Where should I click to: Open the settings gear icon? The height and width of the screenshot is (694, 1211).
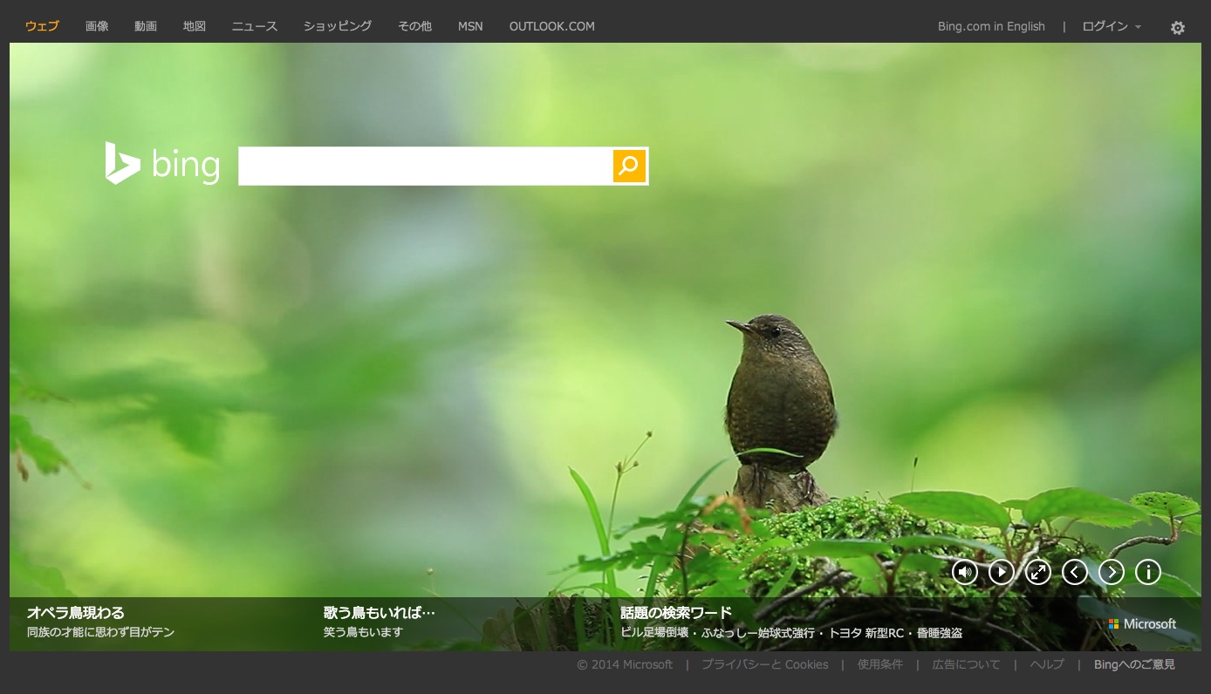click(x=1177, y=28)
